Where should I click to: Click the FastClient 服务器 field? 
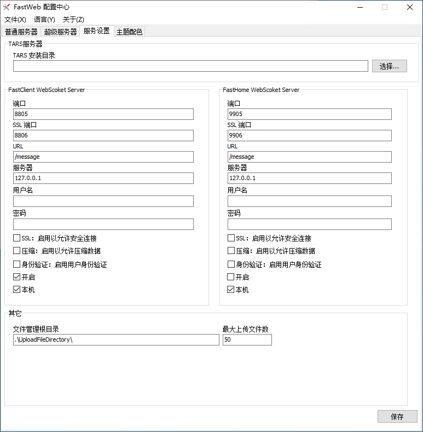[x=103, y=178]
